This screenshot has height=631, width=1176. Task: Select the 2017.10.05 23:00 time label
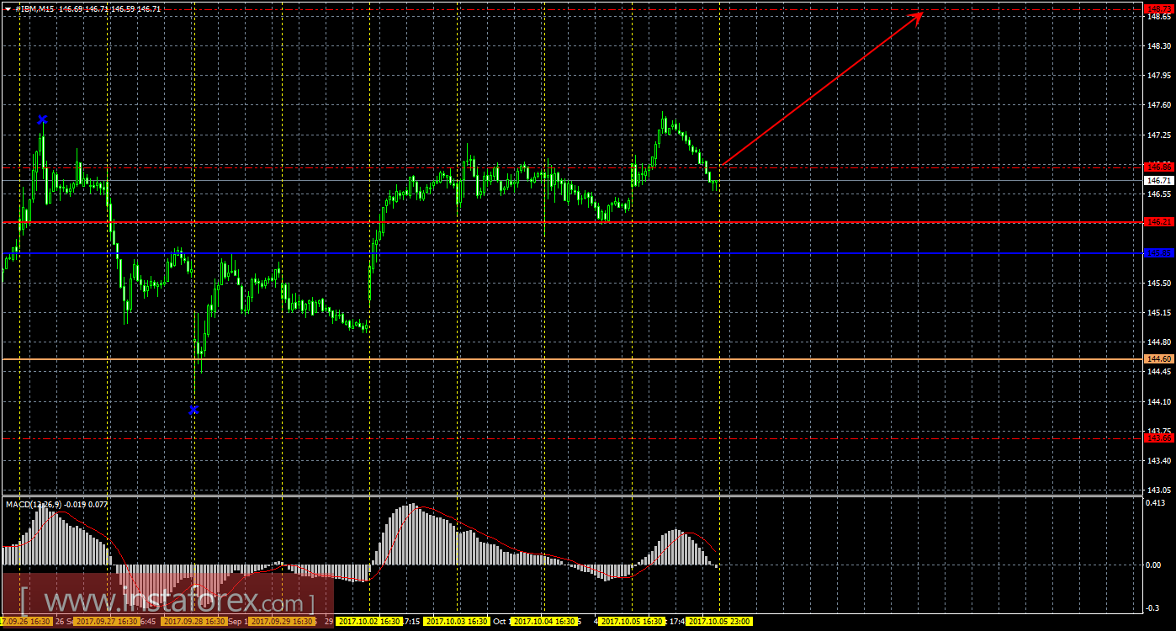pyautogui.click(x=719, y=622)
